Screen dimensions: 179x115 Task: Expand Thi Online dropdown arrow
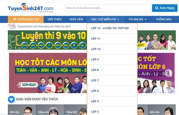pyautogui.click(x=145, y=19)
